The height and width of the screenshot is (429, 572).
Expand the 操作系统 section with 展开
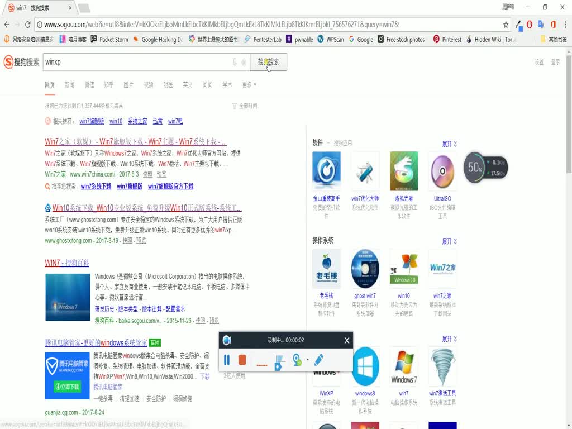tap(450, 241)
